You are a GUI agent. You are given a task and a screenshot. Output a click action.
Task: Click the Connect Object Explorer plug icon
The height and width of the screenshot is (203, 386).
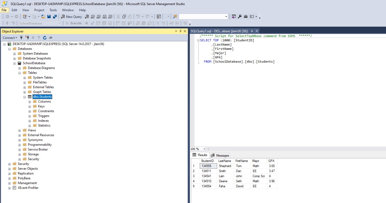point(21,38)
